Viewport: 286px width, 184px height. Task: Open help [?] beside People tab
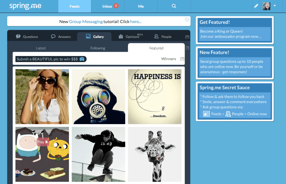[x=187, y=37]
